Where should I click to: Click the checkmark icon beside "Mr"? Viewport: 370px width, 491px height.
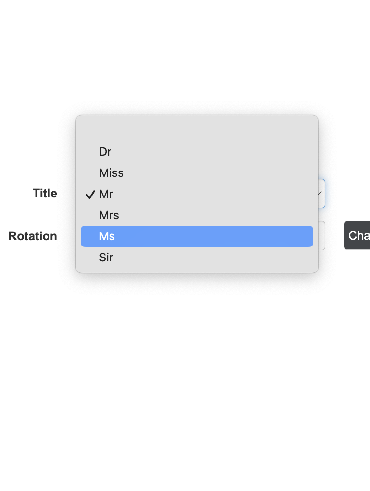pos(90,195)
